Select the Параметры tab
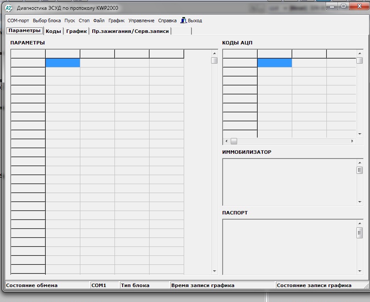370x302 pixels. pos(25,31)
